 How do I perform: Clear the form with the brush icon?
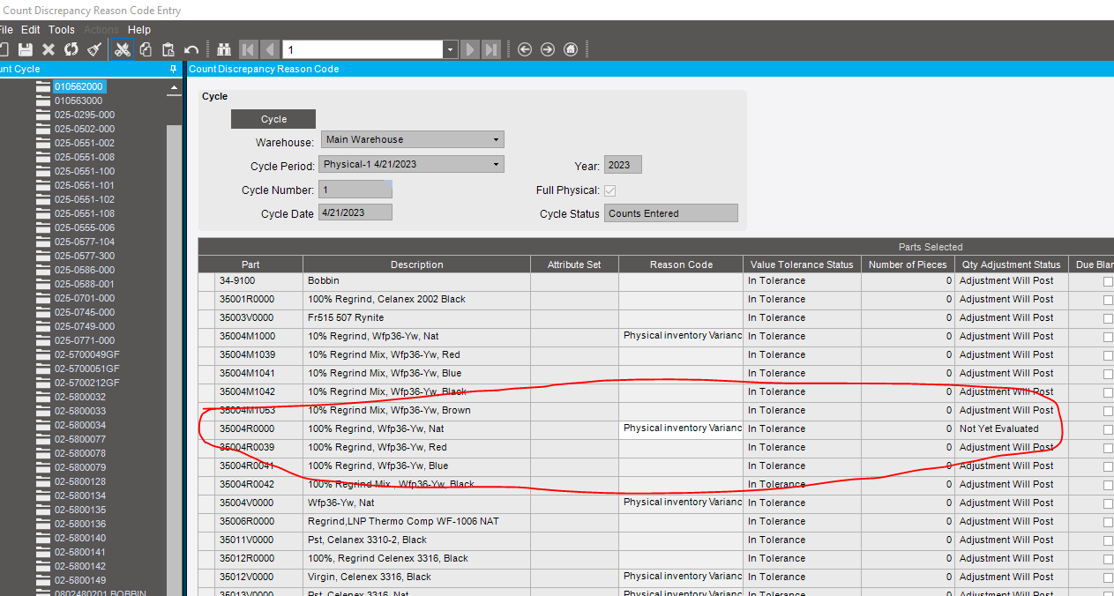click(94, 49)
